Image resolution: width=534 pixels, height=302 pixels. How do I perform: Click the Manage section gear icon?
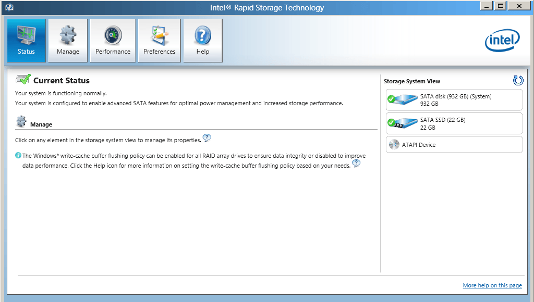click(x=21, y=121)
